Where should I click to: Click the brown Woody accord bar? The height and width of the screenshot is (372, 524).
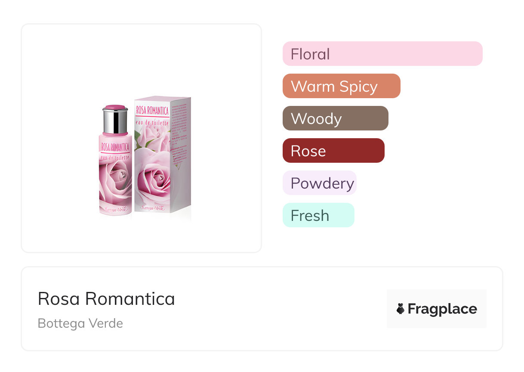coord(335,118)
